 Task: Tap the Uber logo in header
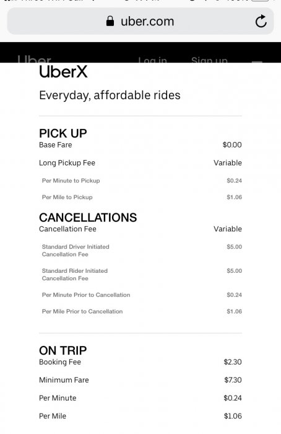(x=34, y=60)
